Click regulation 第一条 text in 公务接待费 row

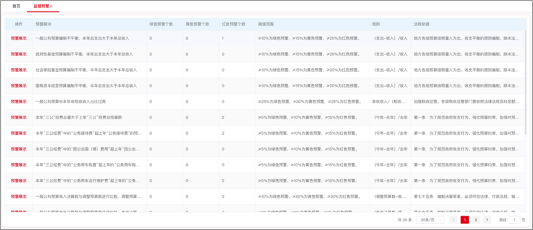[x=466, y=134]
